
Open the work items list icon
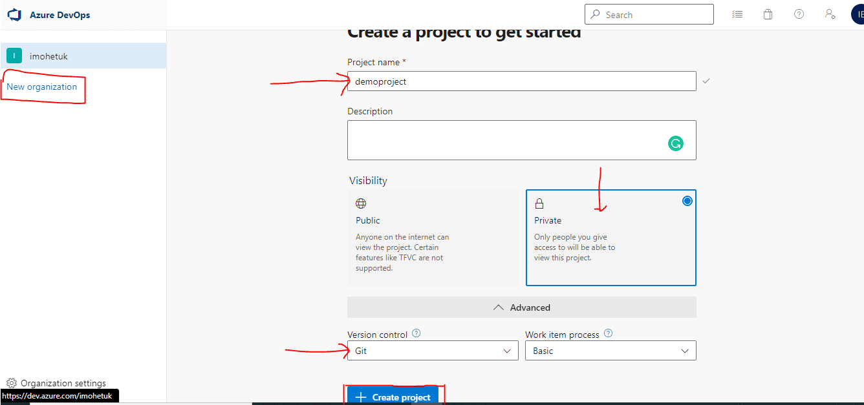737,14
